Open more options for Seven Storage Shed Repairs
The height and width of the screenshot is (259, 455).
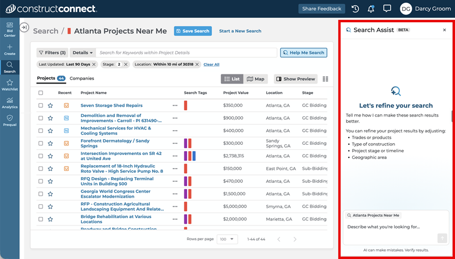pyautogui.click(x=175, y=106)
